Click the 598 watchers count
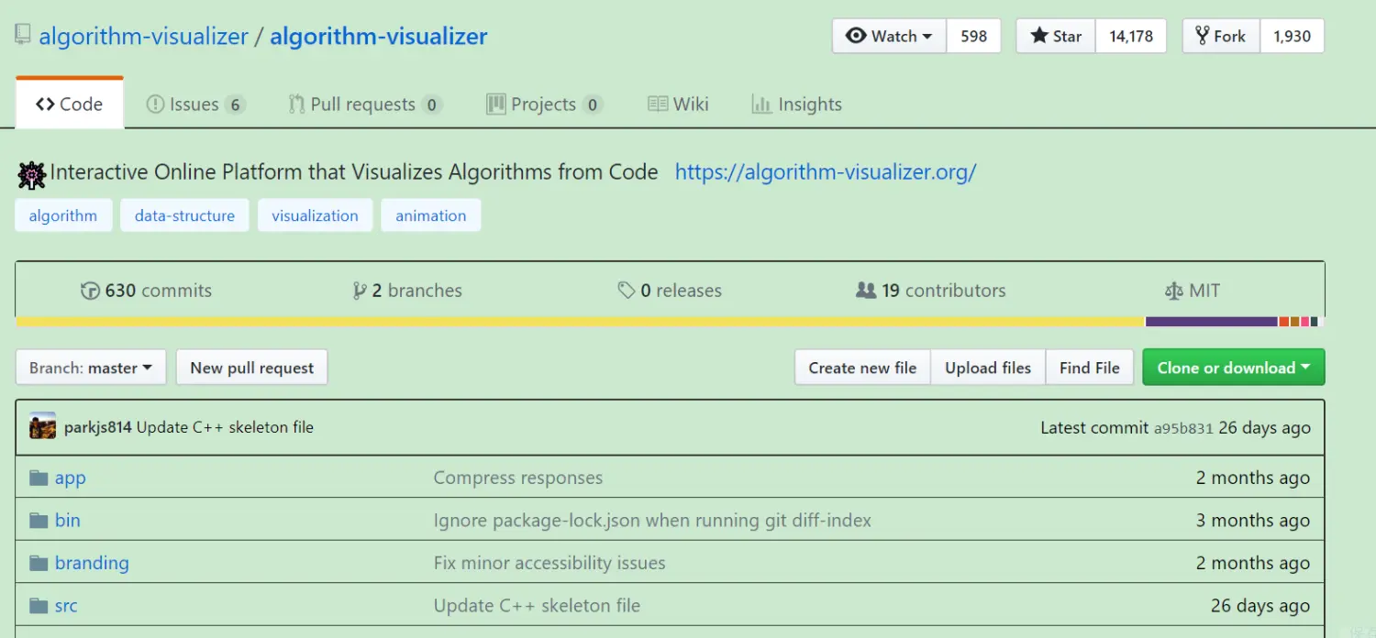1376x638 pixels. pos(973,36)
